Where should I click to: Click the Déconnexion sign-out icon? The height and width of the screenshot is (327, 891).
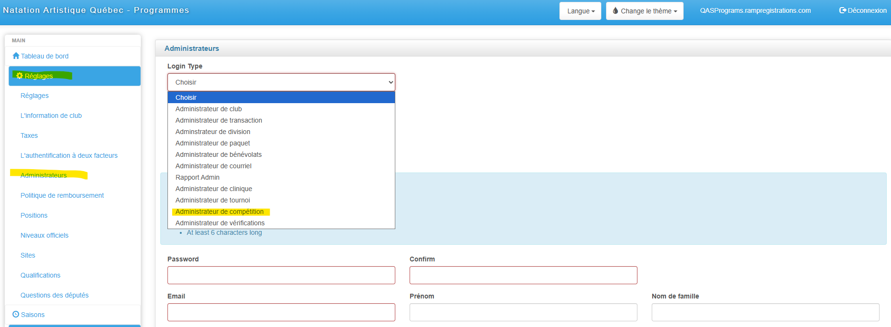point(842,10)
